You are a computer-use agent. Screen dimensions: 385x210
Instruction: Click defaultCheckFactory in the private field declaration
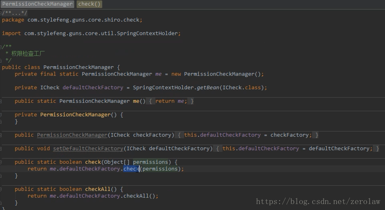[93, 87]
